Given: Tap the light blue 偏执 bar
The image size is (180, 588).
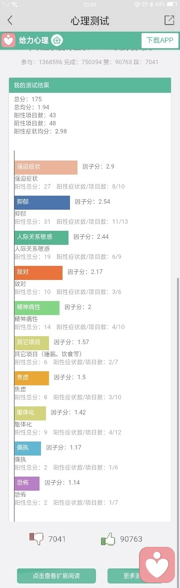Looking at the screenshot, I should point(27,448).
